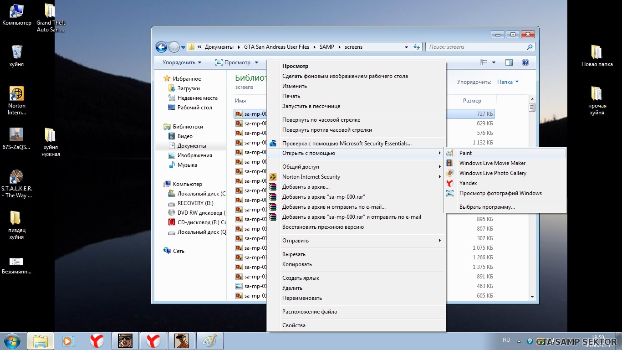This screenshot has width=622, height=350.
Task: Select Изображения library in navigation pane
Action: tap(195, 155)
